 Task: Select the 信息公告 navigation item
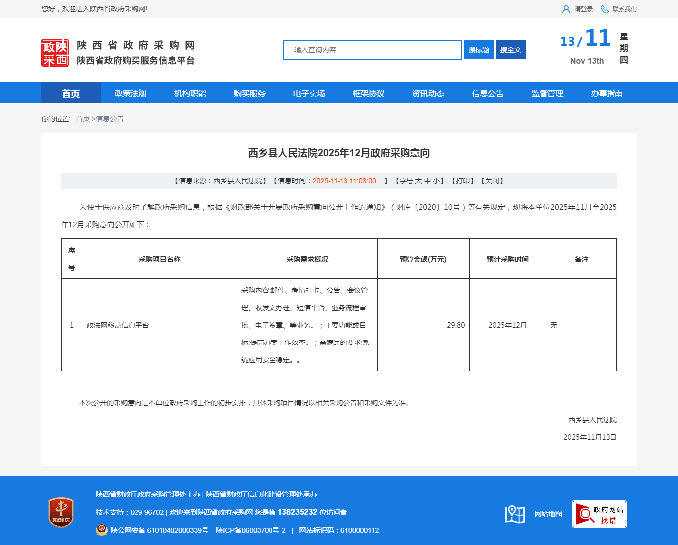[x=488, y=93]
